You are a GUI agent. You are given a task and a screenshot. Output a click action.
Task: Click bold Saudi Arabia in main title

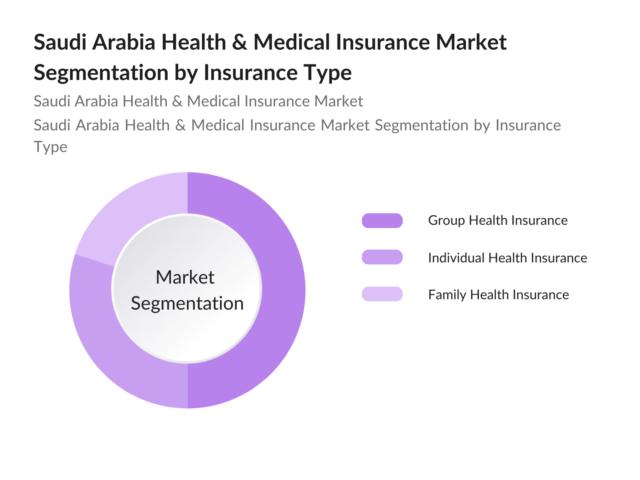(94, 42)
